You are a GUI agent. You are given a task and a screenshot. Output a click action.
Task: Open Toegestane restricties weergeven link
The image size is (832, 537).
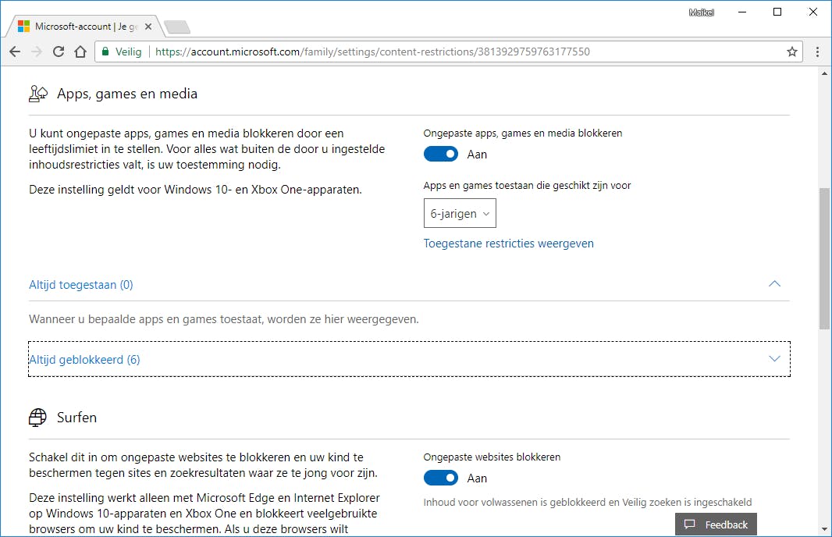[508, 244]
